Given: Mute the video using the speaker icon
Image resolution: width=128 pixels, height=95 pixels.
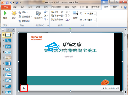Looking at the screenshot, I should (117, 88).
